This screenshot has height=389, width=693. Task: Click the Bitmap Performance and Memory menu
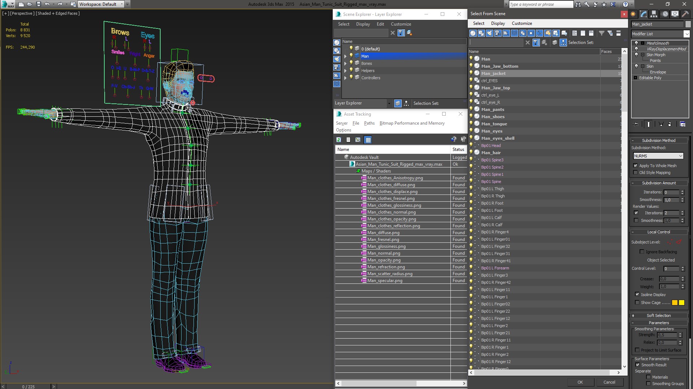pos(412,123)
